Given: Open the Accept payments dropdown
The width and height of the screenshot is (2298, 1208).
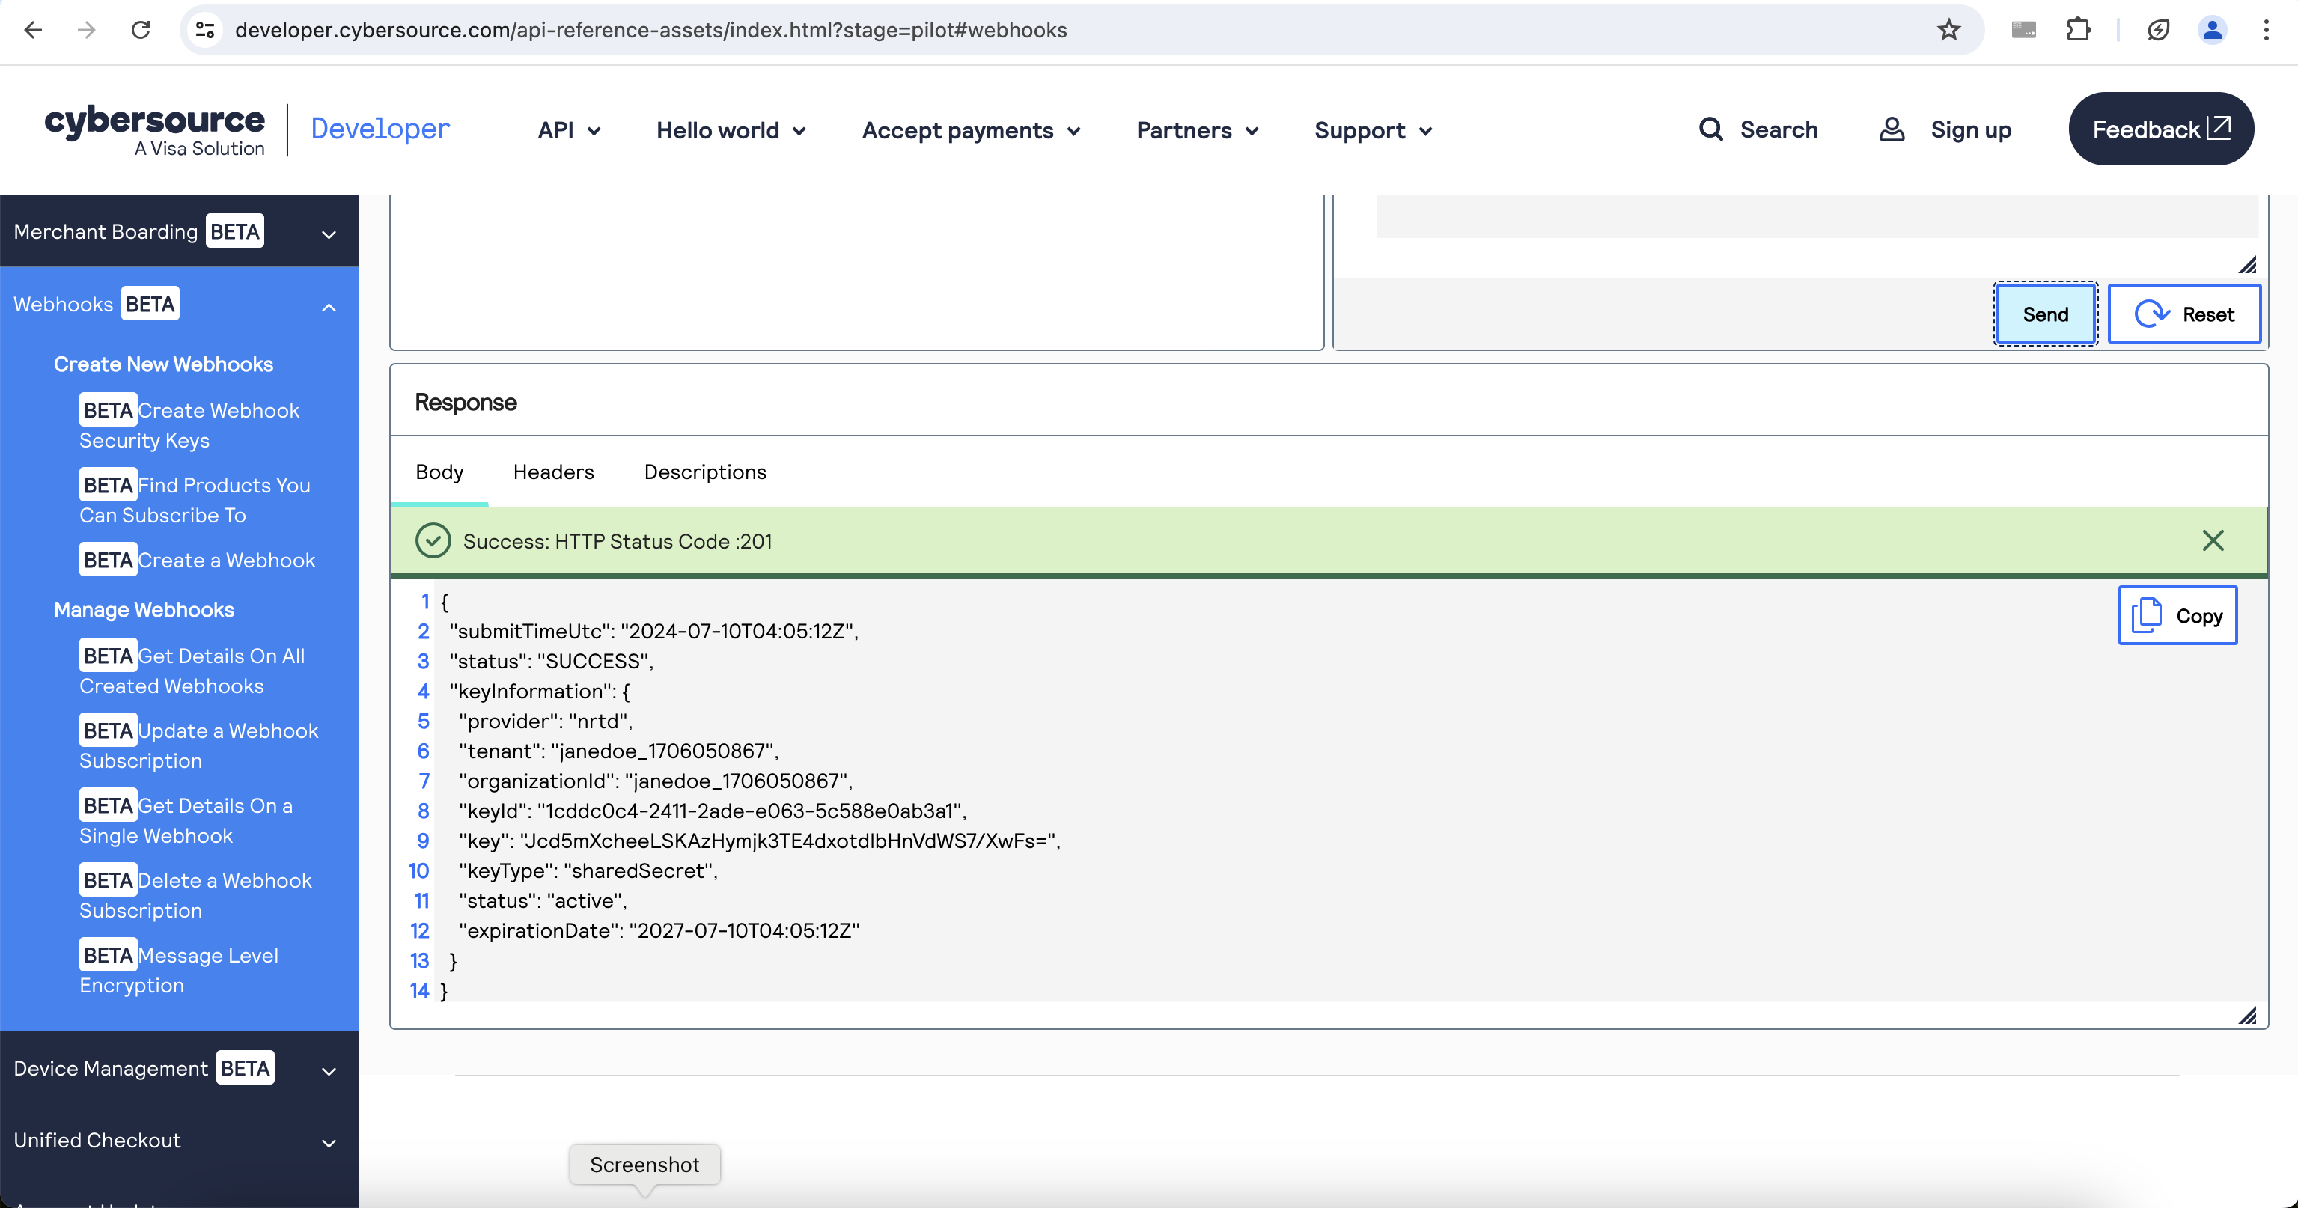Looking at the screenshot, I should 971,130.
